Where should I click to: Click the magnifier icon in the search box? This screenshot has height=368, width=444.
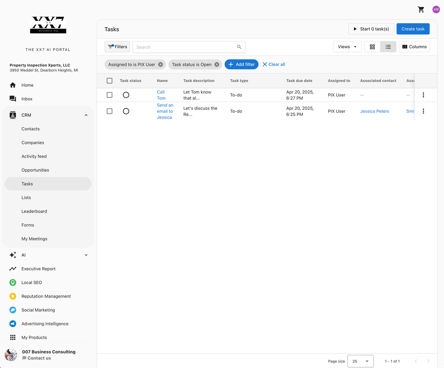239,47
